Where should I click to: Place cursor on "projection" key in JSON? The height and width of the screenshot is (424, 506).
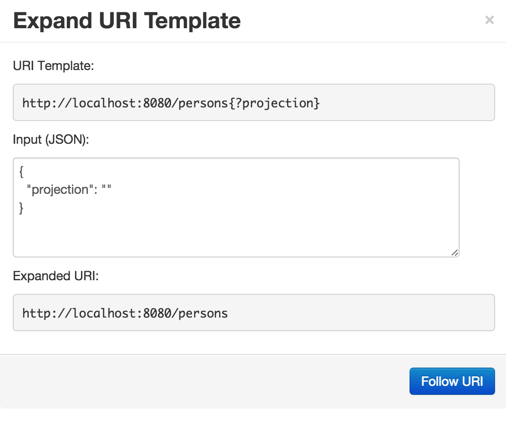tap(59, 190)
